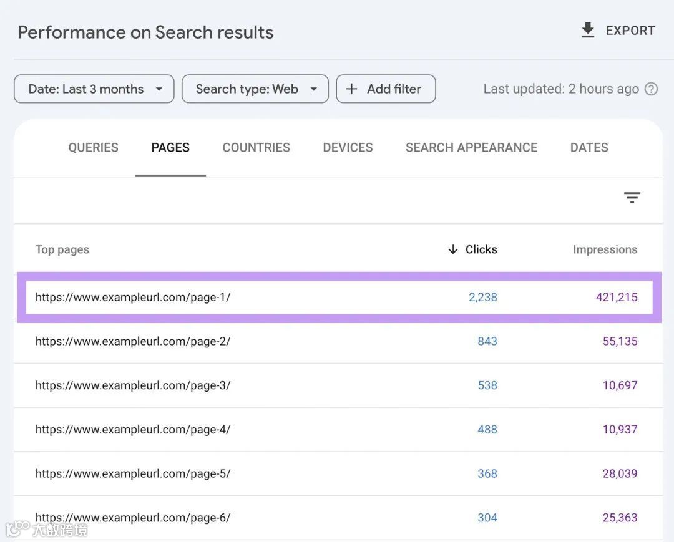Click the page-5 URL row
The image size is (674, 542).
[x=133, y=473]
